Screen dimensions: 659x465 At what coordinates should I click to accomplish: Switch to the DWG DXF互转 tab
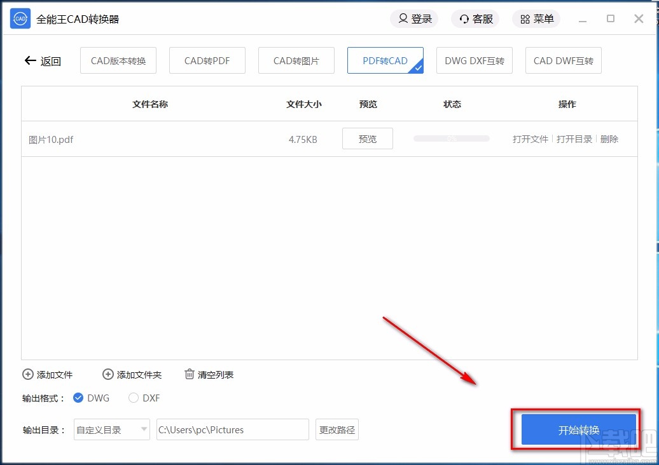pyautogui.click(x=474, y=60)
